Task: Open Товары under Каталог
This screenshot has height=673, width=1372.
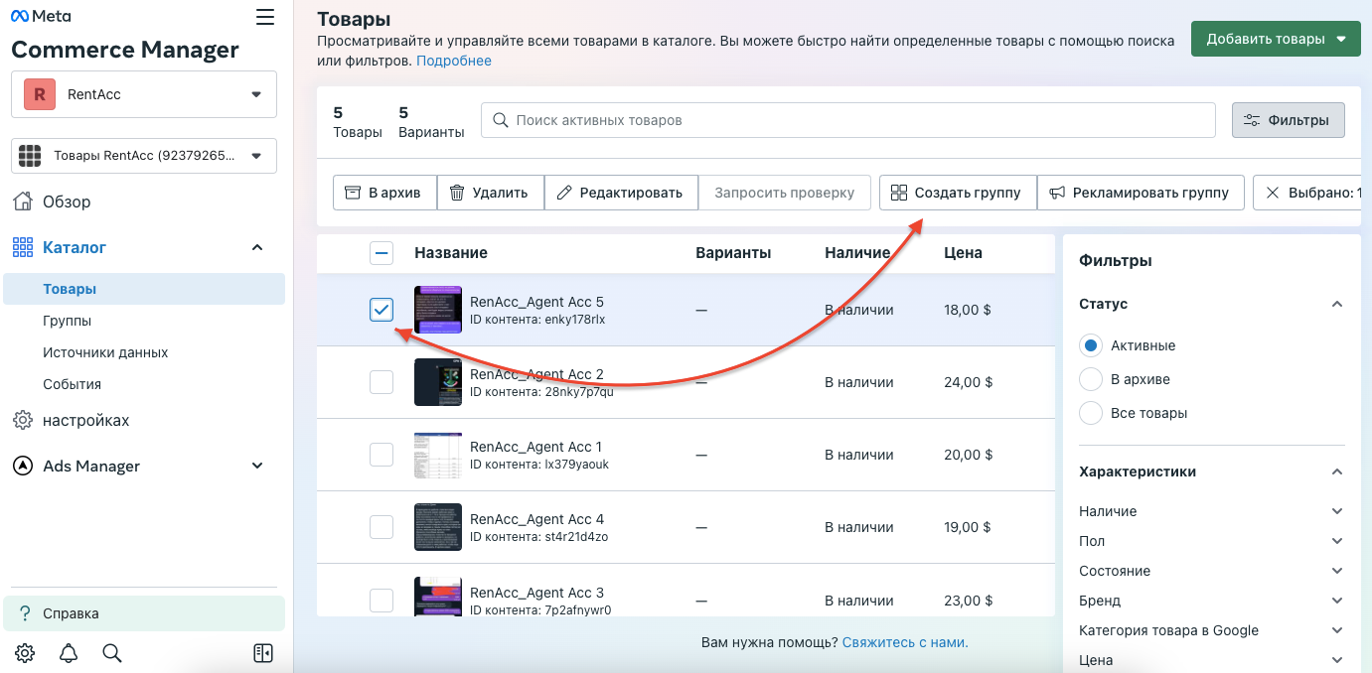Action: (144, 289)
